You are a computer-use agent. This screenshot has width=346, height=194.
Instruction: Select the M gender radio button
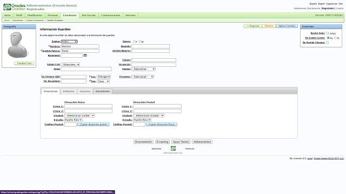tap(139, 41)
